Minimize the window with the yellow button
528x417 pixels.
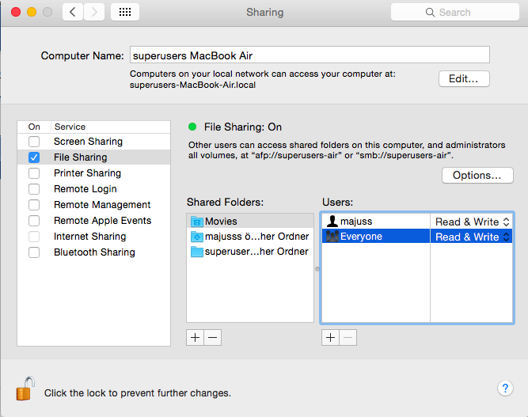pyautogui.click(x=32, y=12)
